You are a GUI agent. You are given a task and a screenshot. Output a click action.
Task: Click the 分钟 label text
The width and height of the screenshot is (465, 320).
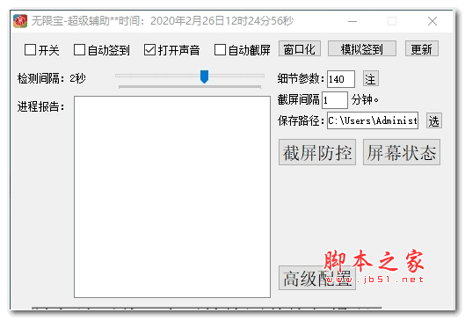pos(365,100)
